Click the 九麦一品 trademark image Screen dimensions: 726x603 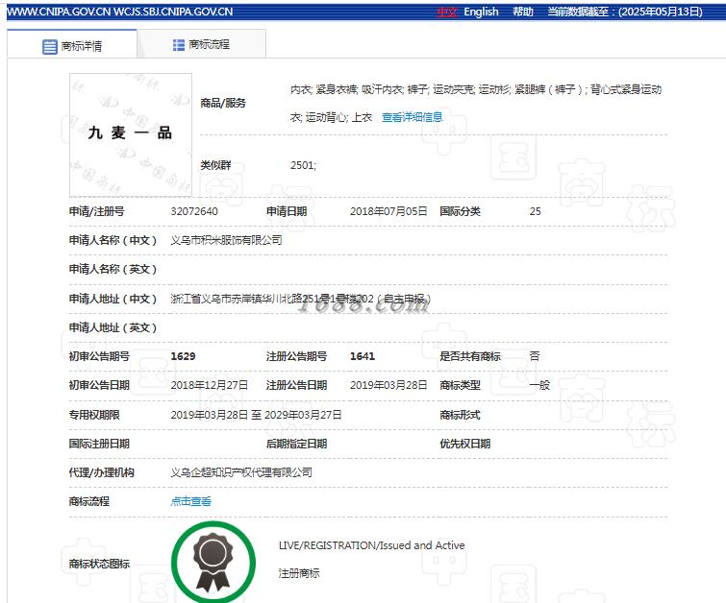coord(131,134)
